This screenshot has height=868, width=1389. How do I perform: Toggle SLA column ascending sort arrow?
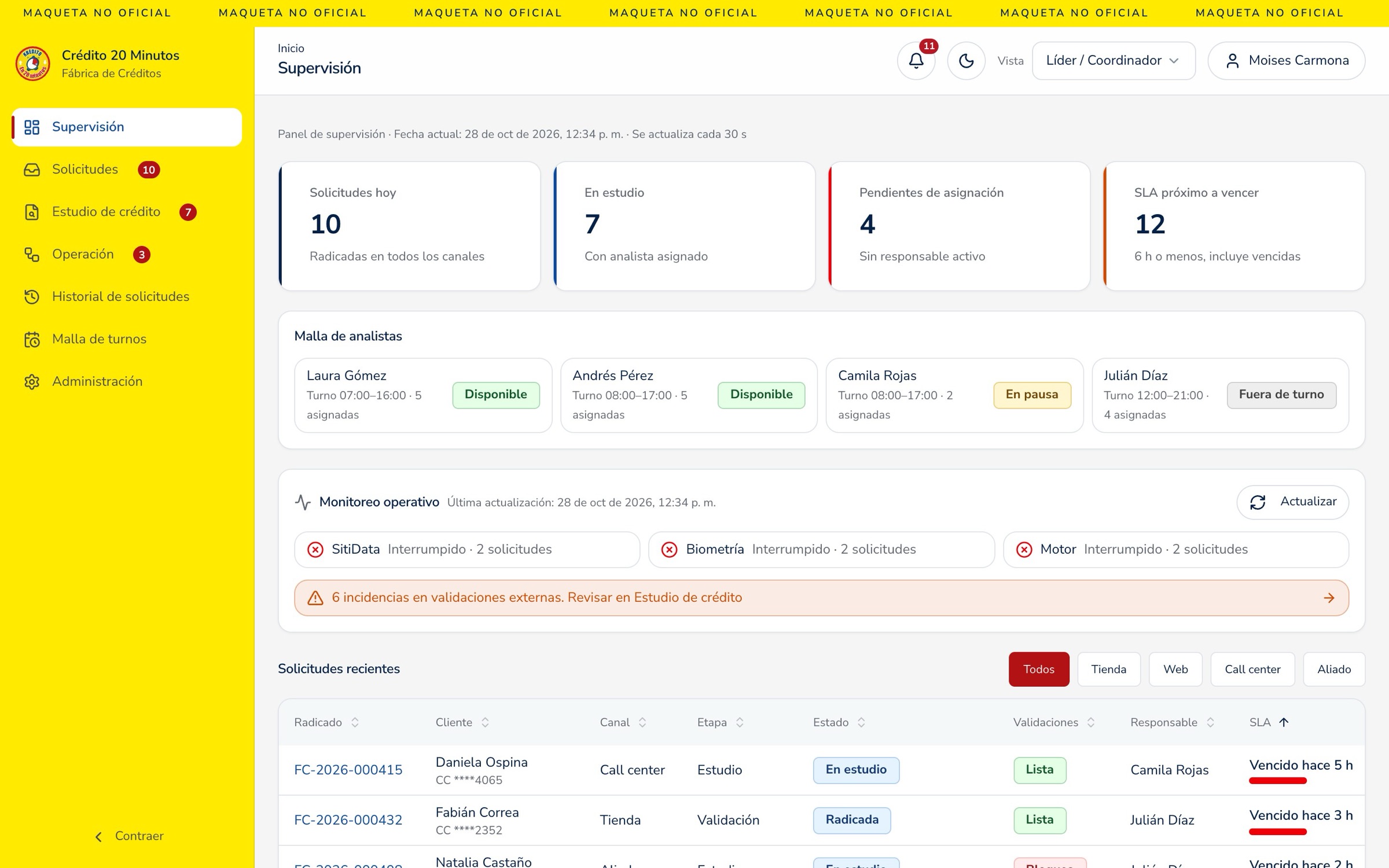pos(1284,722)
